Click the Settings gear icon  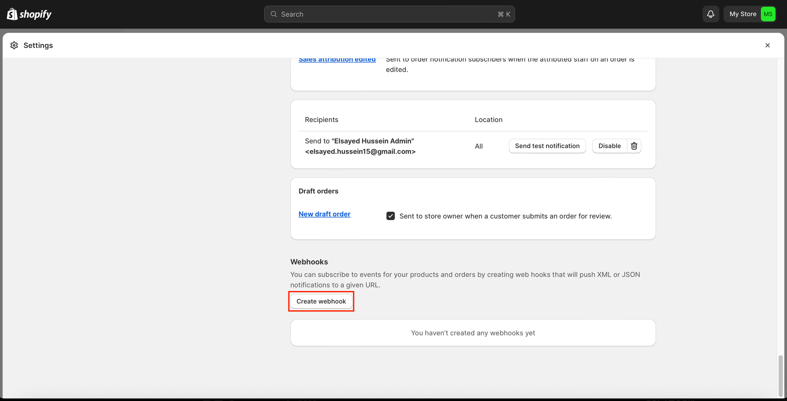pyautogui.click(x=14, y=46)
